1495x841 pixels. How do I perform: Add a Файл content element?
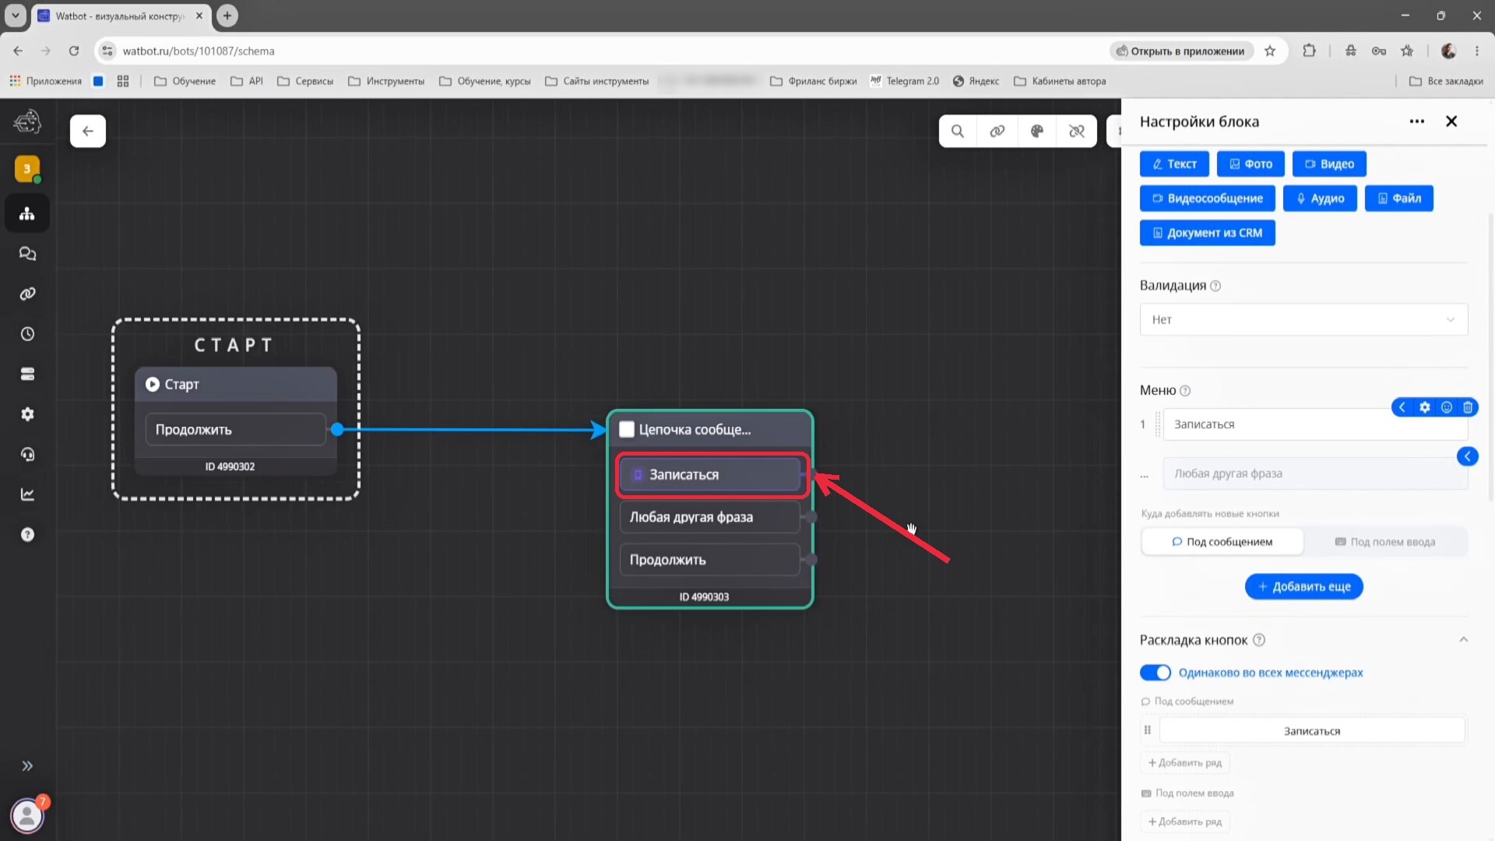coord(1399,199)
